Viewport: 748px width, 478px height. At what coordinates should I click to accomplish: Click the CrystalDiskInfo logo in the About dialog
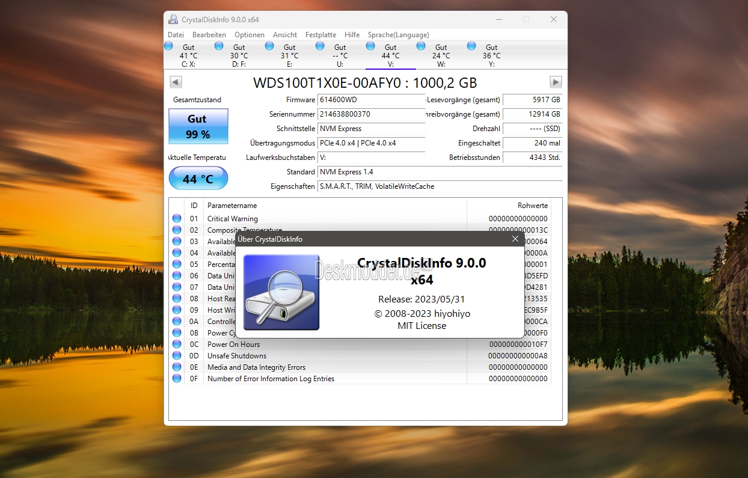281,293
